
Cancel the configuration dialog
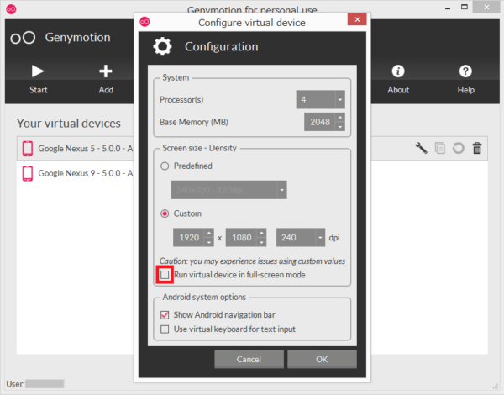point(249,359)
